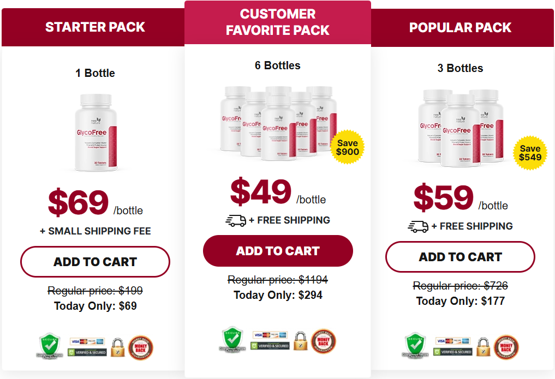Select the Popular Pack header
This screenshot has height=379, width=555.
click(x=460, y=27)
